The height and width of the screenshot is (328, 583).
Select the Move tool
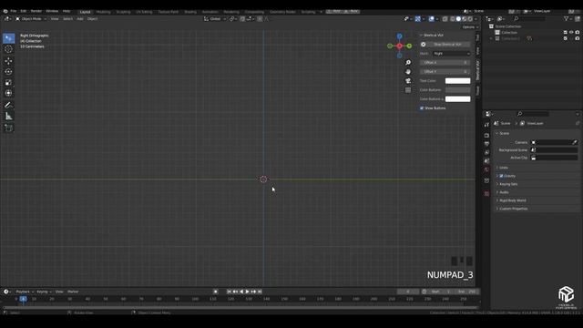click(x=8, y=61)
